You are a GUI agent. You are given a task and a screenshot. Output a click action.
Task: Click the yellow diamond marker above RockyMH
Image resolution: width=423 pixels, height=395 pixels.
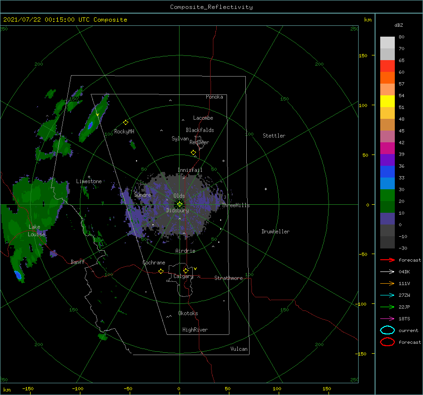point(125,123)
